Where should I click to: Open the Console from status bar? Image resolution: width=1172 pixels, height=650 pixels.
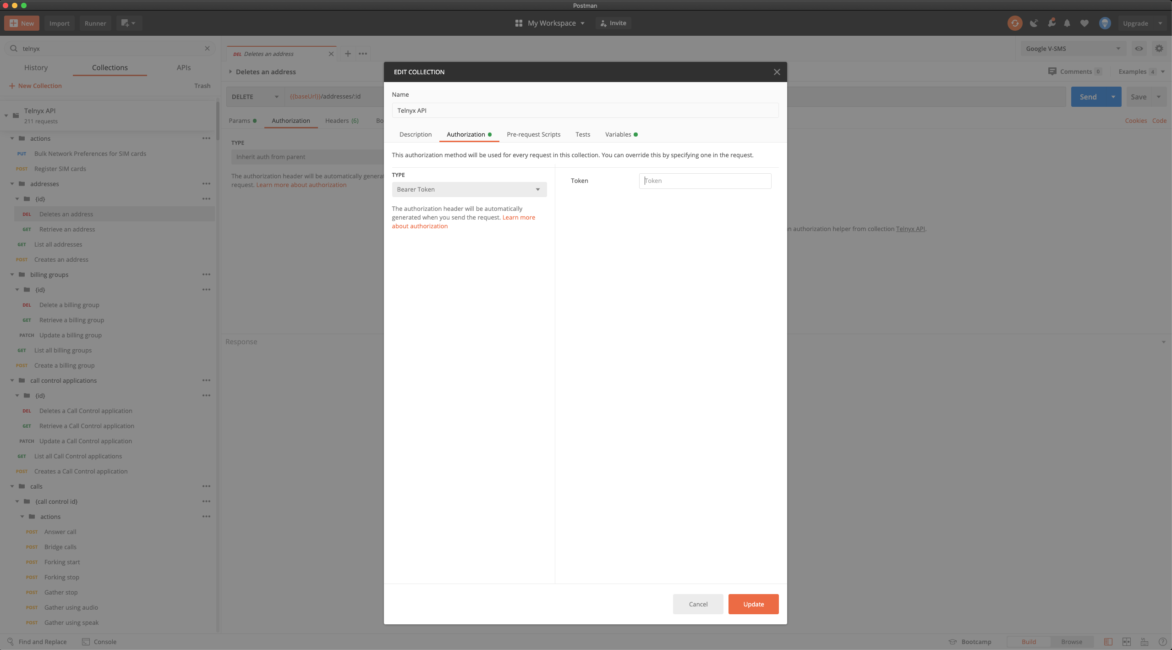99,642
